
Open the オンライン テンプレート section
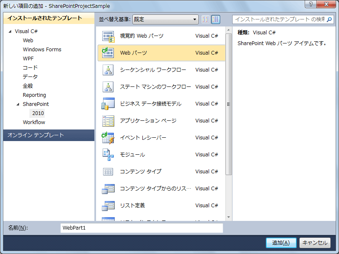pyautogui.click(x=49, y=135)
